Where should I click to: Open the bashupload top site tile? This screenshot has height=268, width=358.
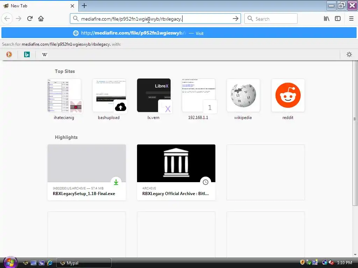[109, 99]
